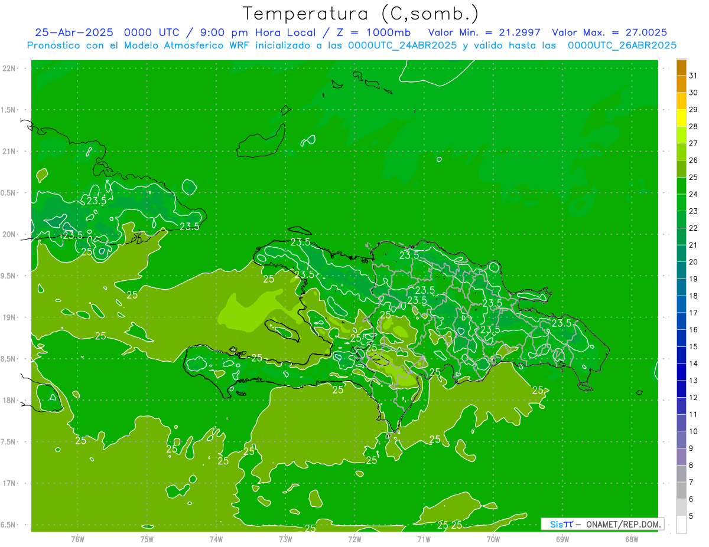Click the colorbar label "5"
Viewport: 709px width, 547px height.
click(x=691, y=516)
